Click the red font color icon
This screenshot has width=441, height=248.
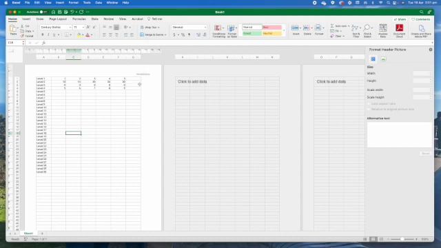88,35
